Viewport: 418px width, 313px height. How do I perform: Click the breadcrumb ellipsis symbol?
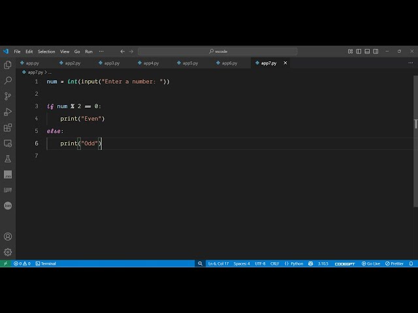[50, 72]
